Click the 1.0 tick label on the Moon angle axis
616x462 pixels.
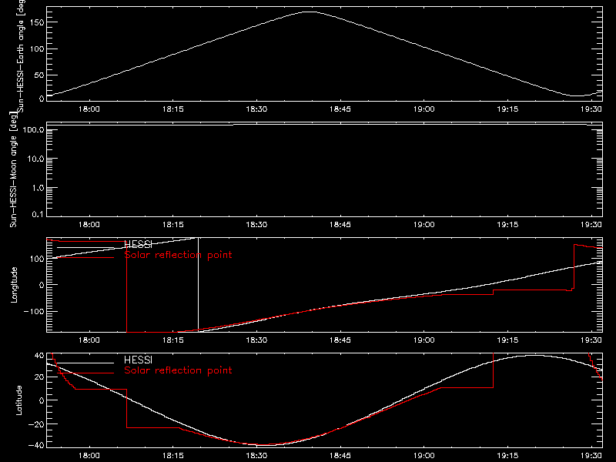click(38, 188)
